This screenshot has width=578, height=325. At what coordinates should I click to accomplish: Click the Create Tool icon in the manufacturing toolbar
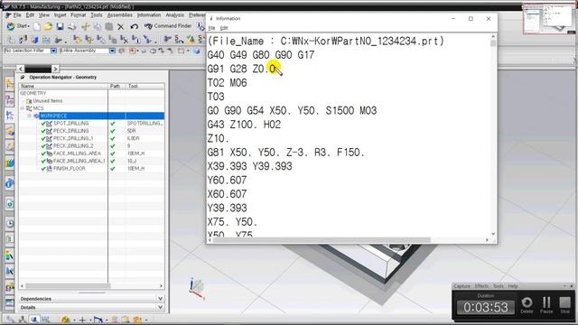pos(23,40)
